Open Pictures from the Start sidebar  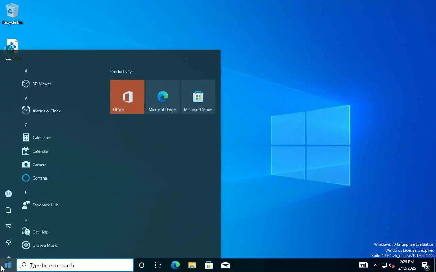9,226
